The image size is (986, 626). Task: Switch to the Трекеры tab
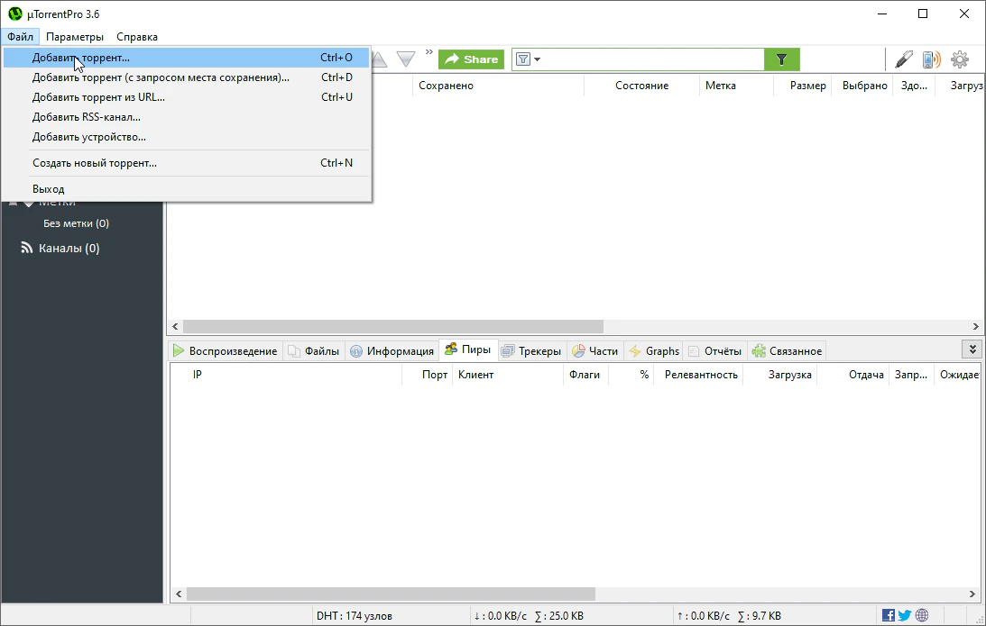pyautogui.click(x=531, y=351)
